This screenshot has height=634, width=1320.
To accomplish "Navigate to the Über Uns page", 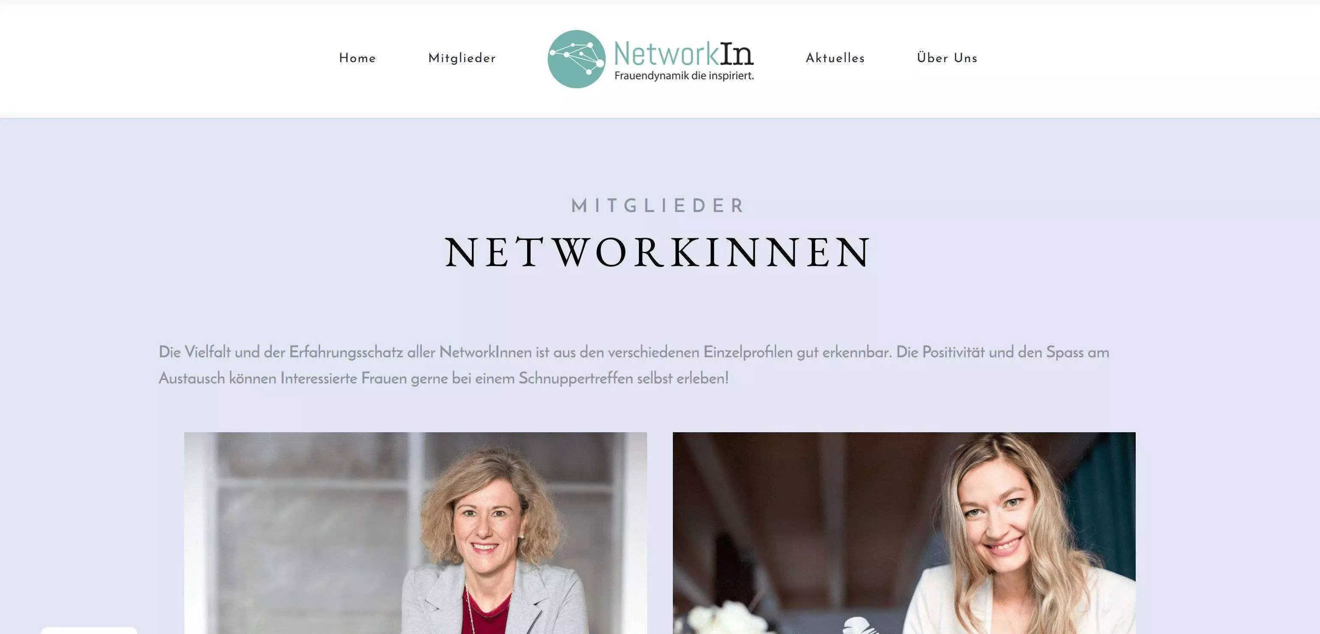I will pos(947,58).
